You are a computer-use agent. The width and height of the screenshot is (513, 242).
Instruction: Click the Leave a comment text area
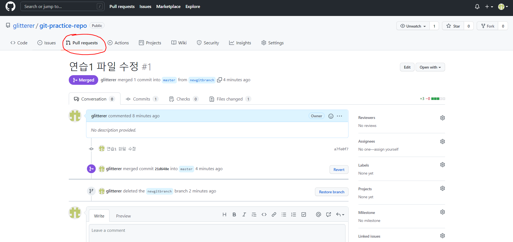coord(217,233)
